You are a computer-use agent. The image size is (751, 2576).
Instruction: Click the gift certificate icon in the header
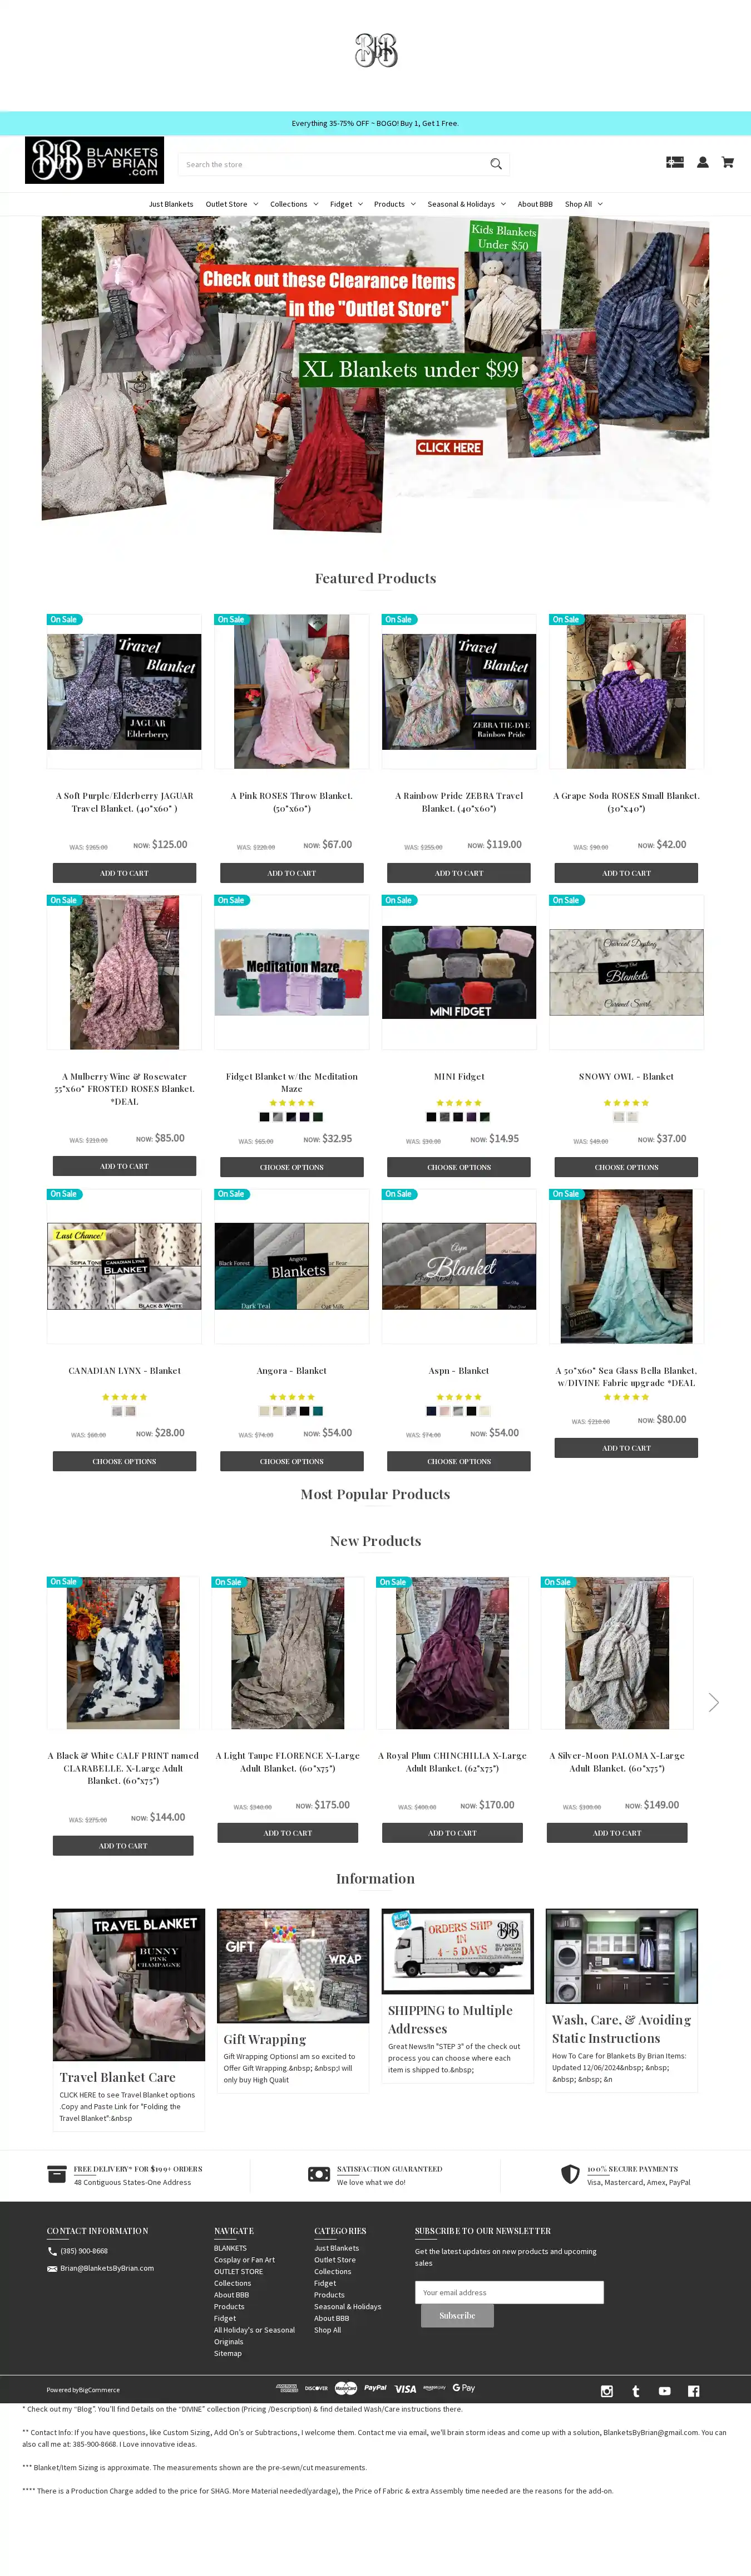pos(675,162)
